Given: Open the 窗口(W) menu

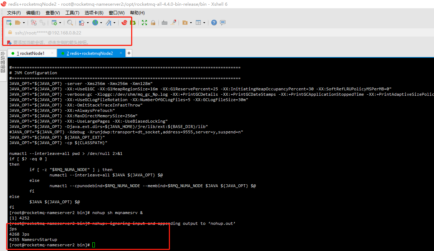Looking at the screenshot, I should (x=117, y=13).
